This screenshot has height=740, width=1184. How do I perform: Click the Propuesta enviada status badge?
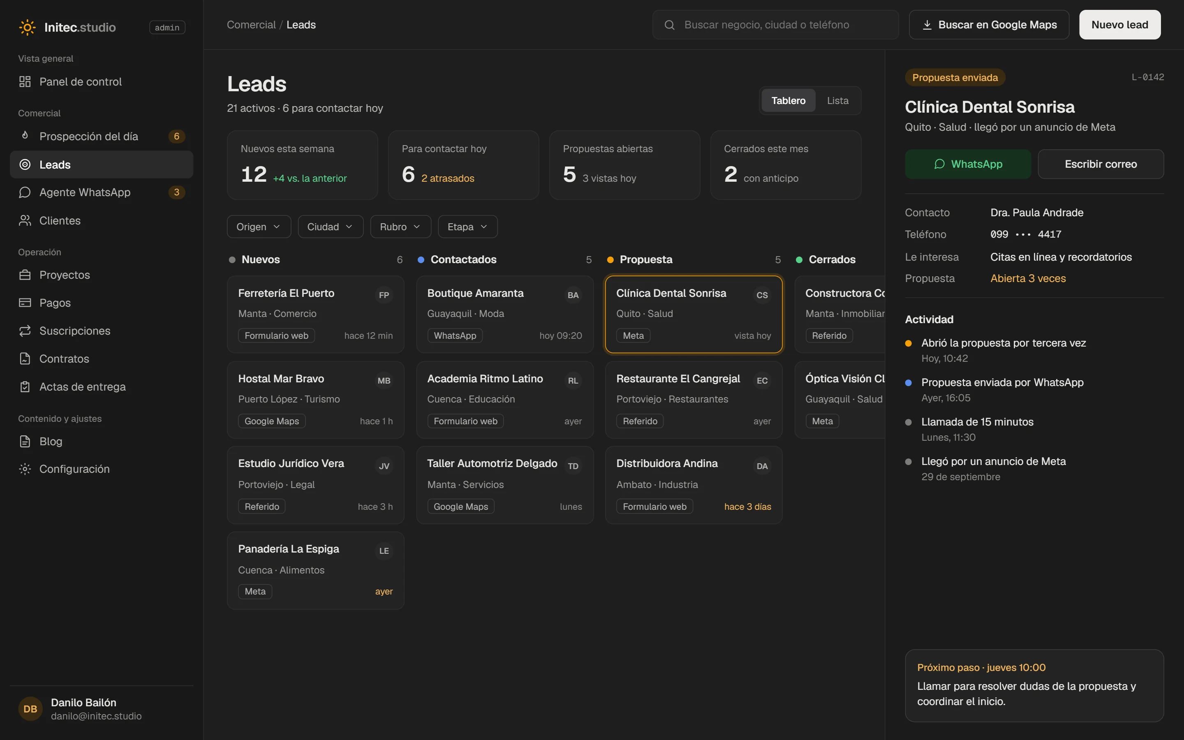[x=955, y=77]
